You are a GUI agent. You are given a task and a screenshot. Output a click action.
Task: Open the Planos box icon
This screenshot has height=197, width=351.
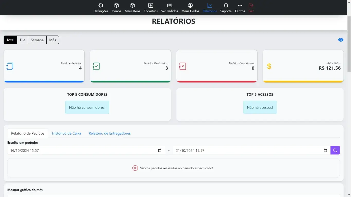pos(116,6)
